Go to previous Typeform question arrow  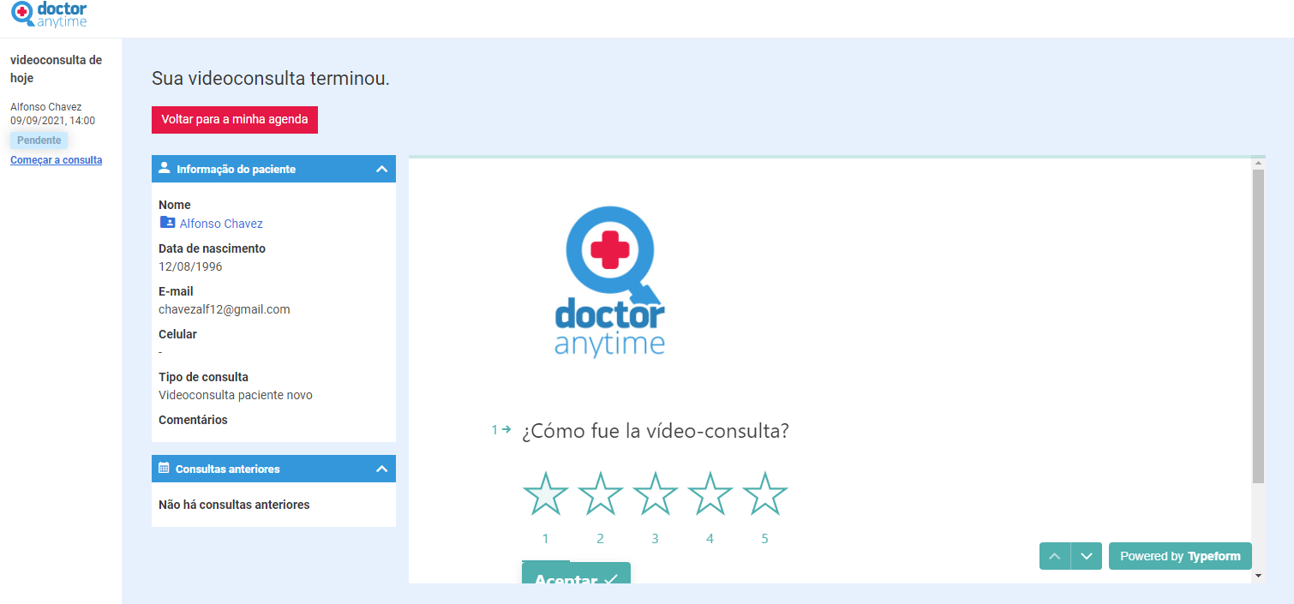1055,556
